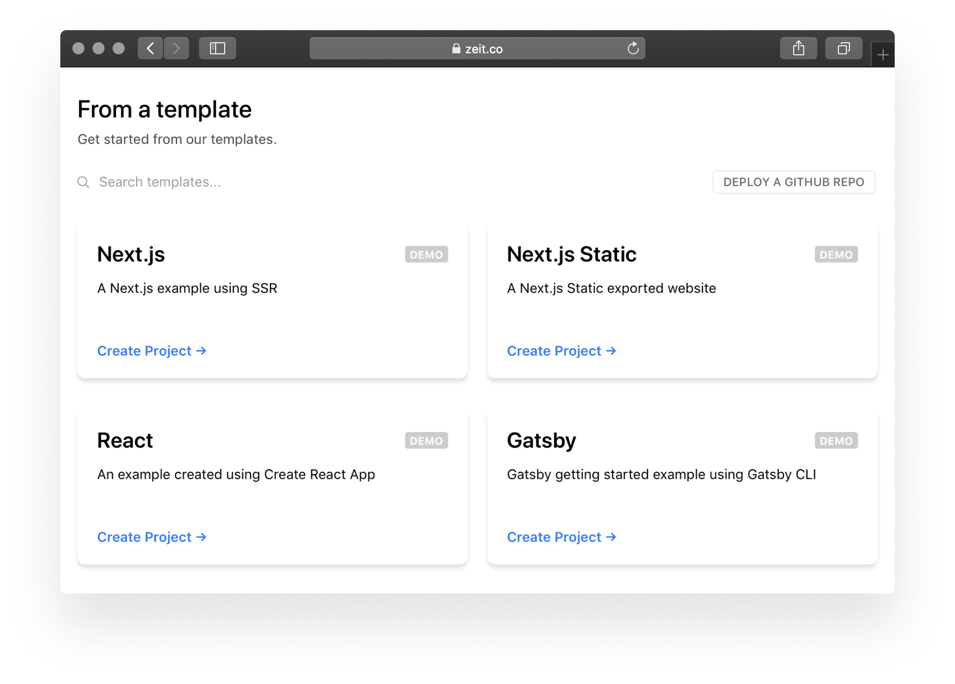Show the tab overview
The image size is (955, 684).
tap(843, 48)
